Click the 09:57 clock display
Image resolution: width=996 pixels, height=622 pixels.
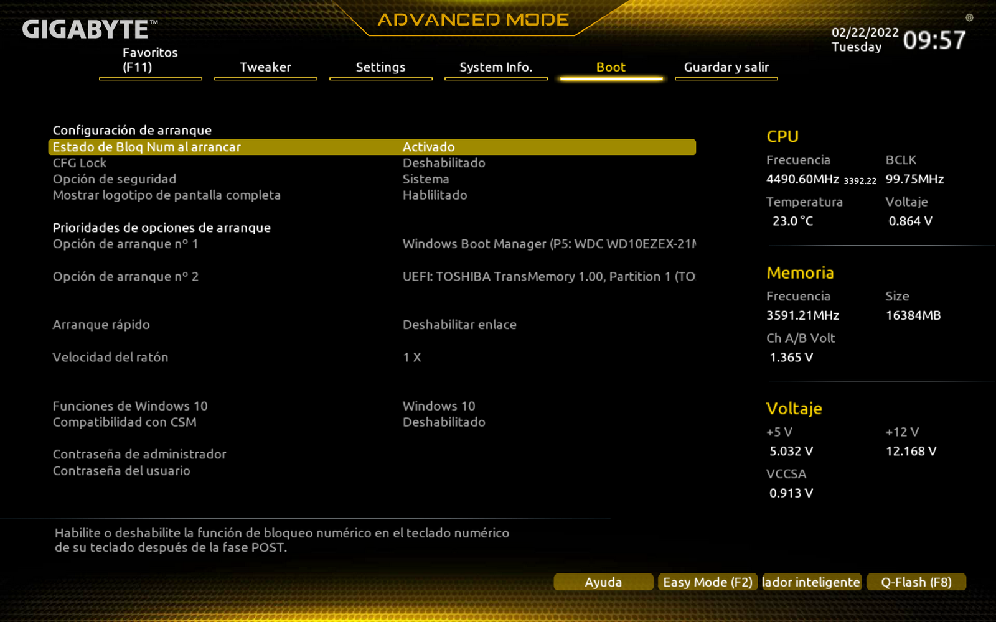934,40
